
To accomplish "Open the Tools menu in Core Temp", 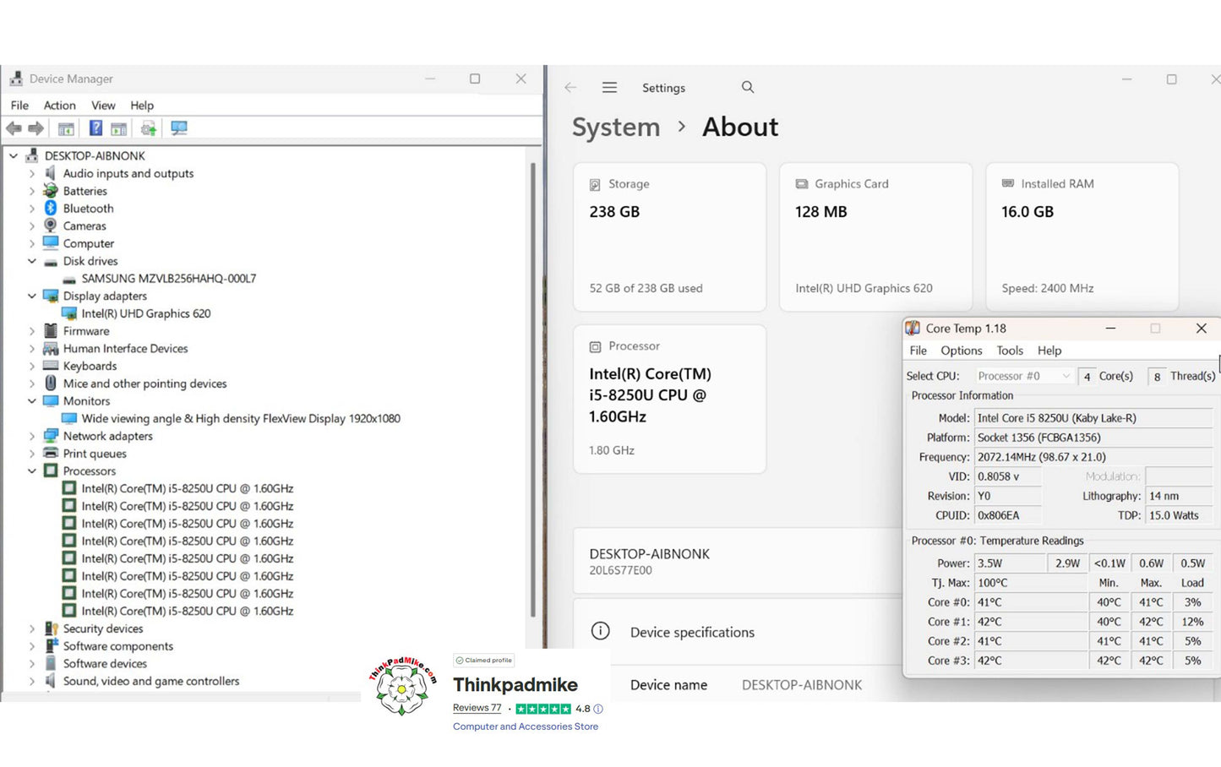I will 1009,351.
